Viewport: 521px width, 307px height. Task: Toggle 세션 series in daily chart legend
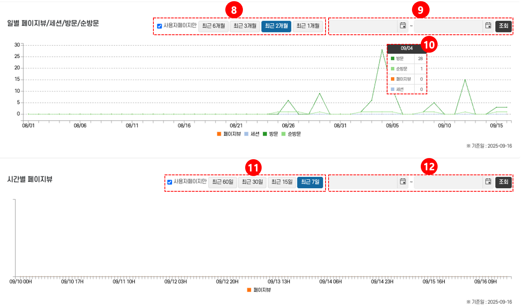tap(252, 134)
